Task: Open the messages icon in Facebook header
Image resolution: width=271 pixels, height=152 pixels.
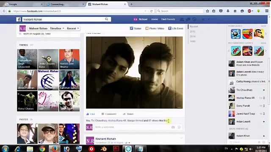Action: pyautogui.click(x=188, y=19)
